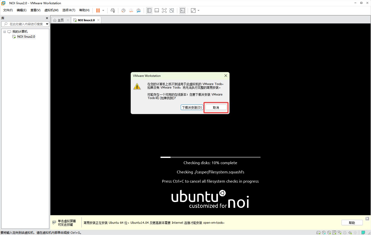Open the 选项卡(T) menu

[x=69, y=10]
